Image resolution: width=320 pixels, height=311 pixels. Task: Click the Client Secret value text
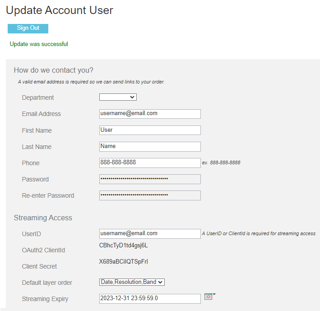pos(123,262)
